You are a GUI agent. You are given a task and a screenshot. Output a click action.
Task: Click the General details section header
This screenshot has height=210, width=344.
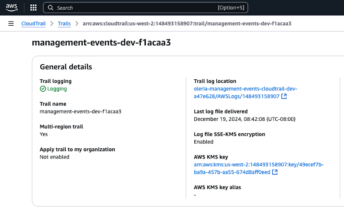(66, 67)
